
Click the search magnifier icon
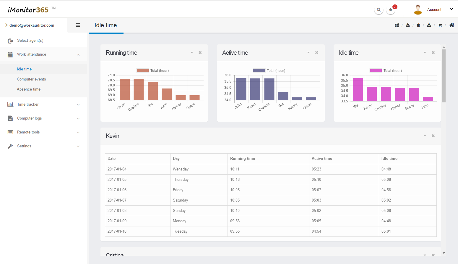[379, 10]
